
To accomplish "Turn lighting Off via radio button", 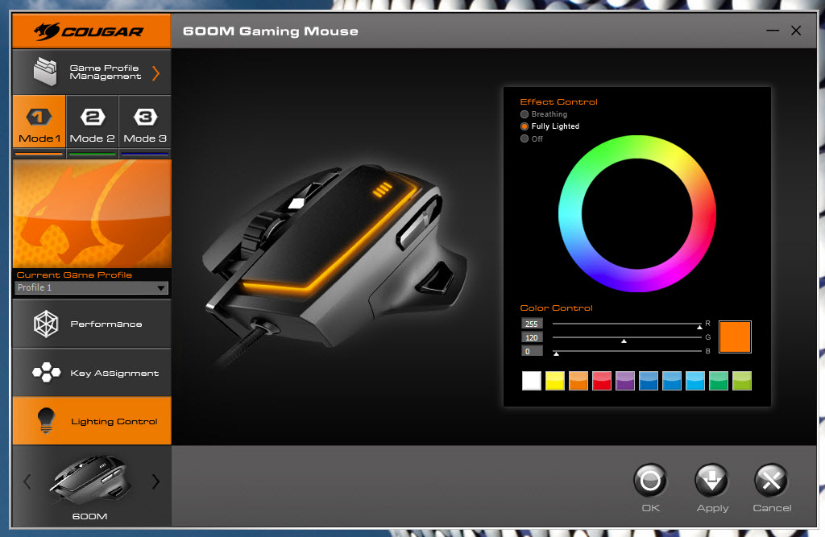I will [524, 138].
